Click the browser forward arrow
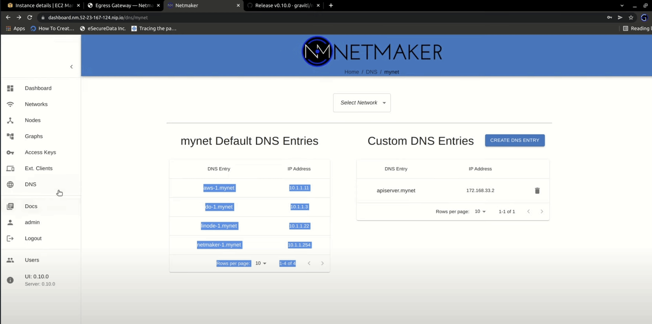 19,18
